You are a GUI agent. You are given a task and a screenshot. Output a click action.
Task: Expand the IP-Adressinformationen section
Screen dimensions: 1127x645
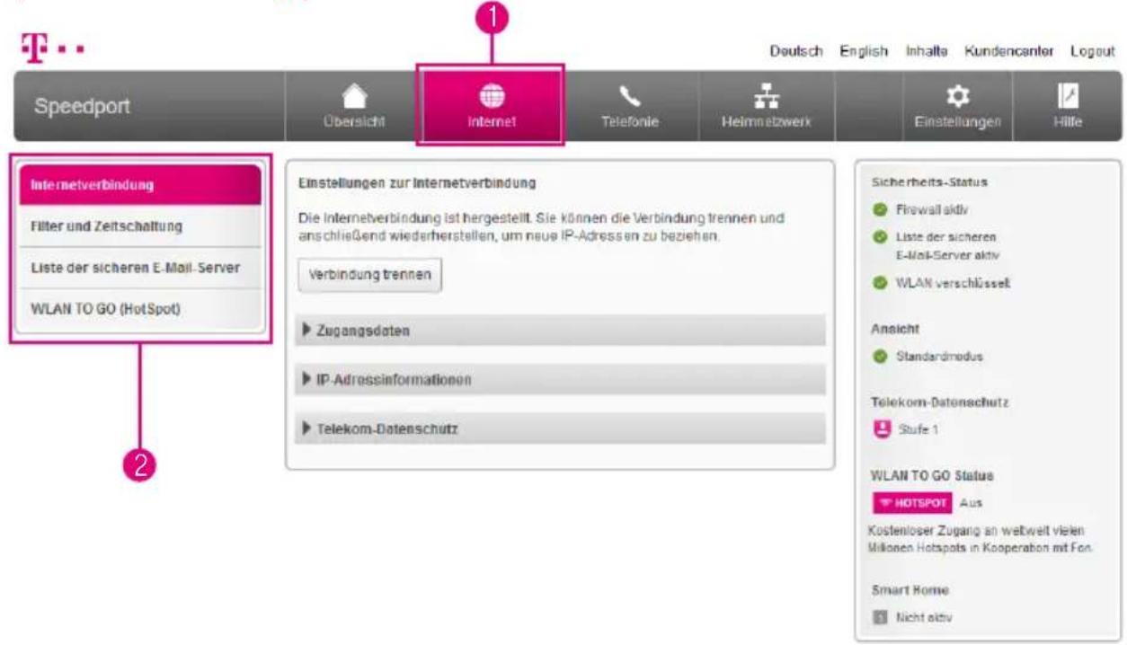(559, 379)
